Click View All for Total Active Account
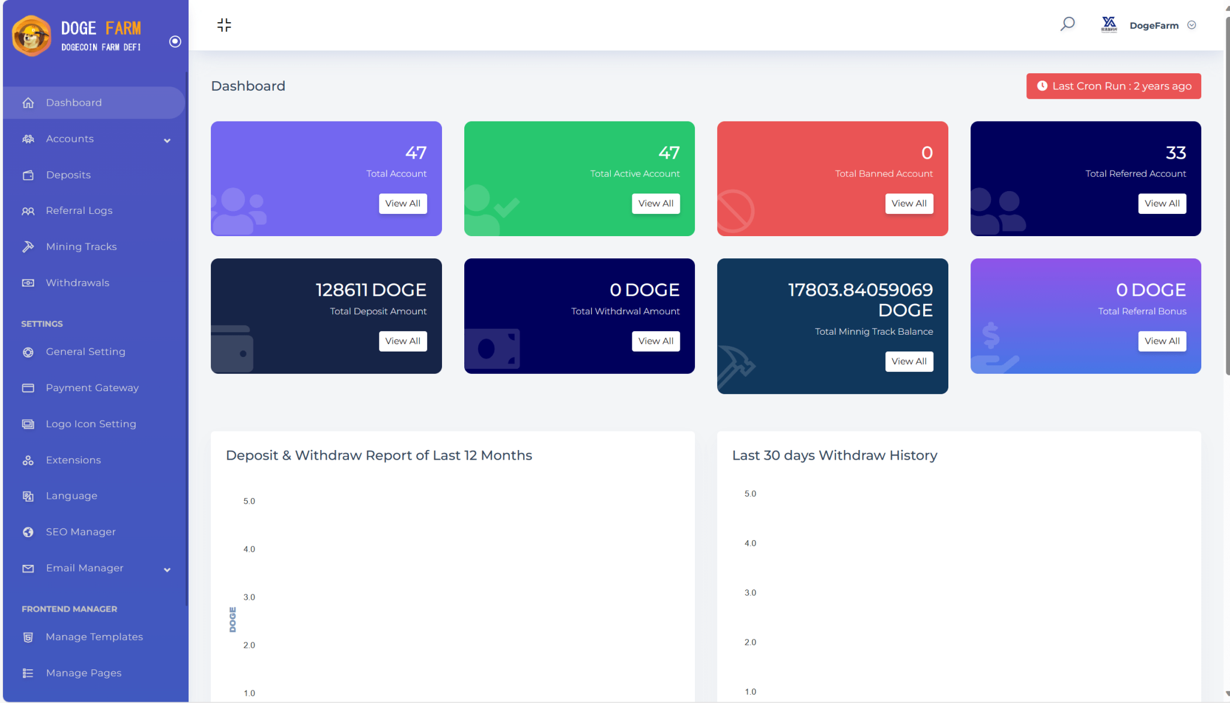Viewport: 1230px width, 703px height. (656, 203)
